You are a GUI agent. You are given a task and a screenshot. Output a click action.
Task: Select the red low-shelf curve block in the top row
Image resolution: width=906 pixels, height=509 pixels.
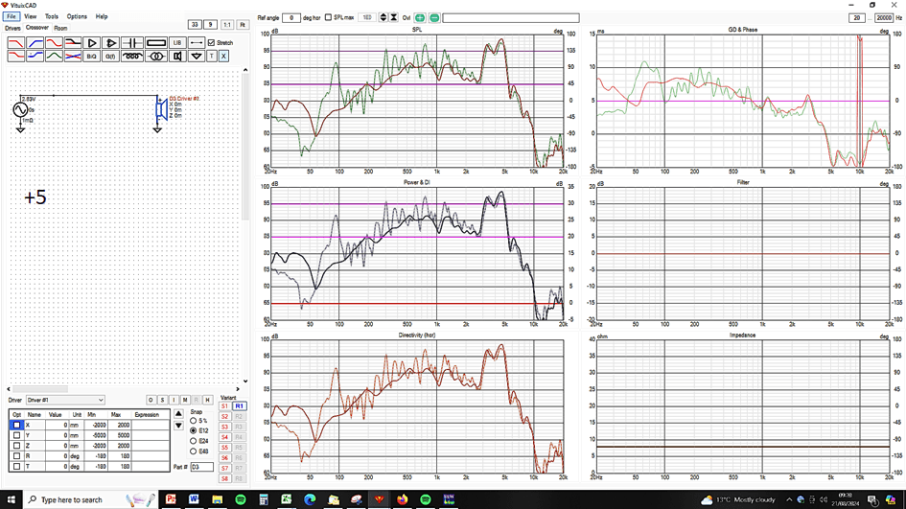tap(54, 43)
